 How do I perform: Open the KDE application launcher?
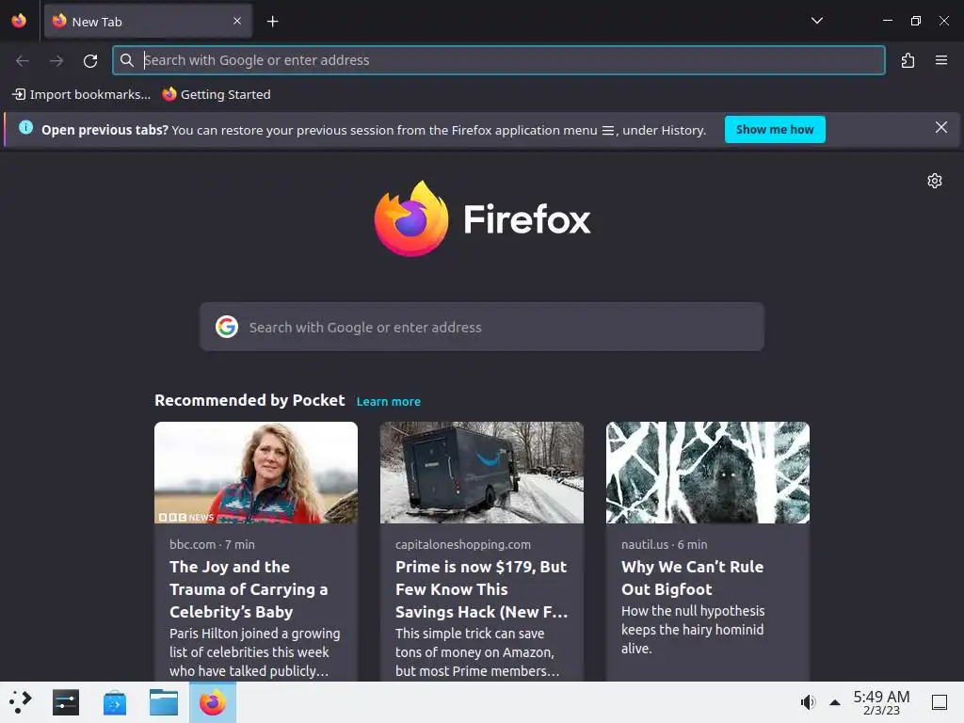pos(21,702)
